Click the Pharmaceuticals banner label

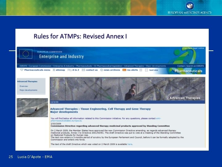188,71
